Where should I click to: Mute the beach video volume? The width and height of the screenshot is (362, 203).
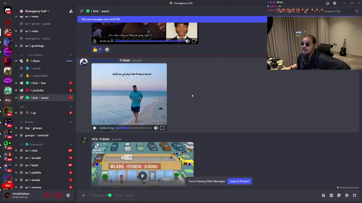click(x=156, y=128)
